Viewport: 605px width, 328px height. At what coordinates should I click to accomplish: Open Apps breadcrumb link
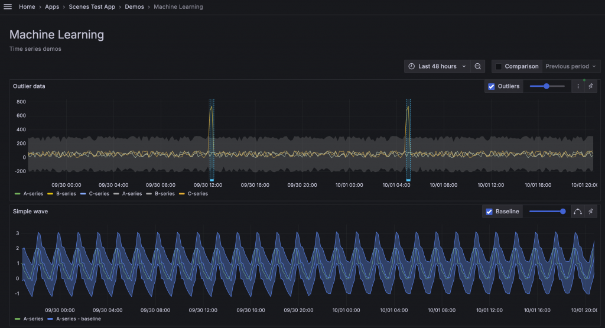[52, 7]
